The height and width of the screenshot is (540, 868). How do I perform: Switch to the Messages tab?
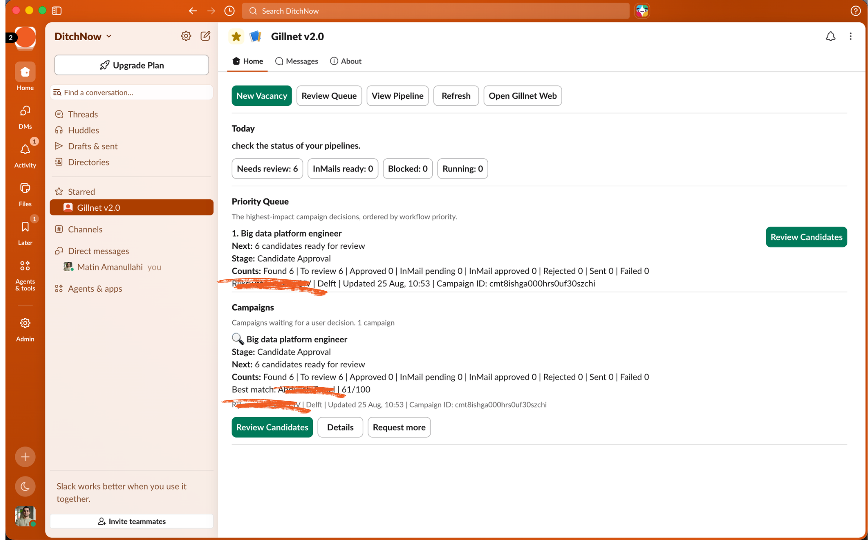(x=297, y=61)
